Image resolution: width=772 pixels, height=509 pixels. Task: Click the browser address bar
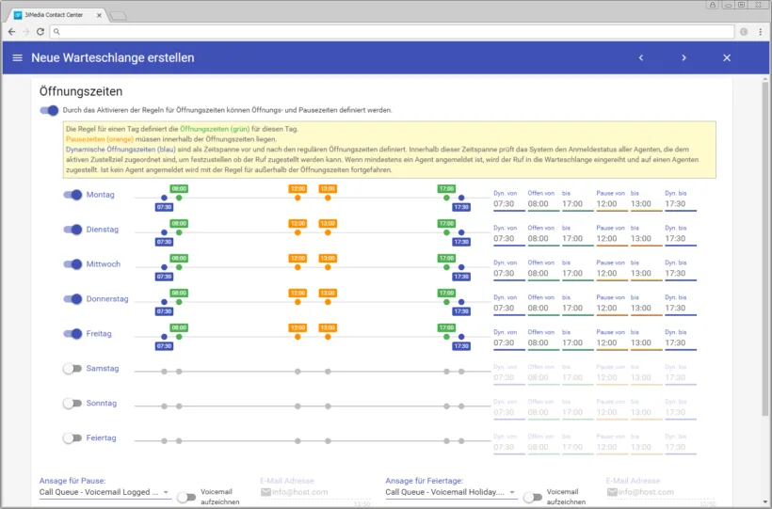tap(392, 31)
